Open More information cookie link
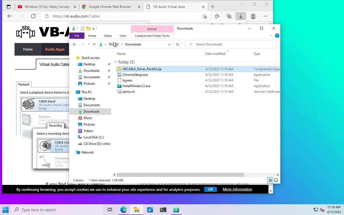This screenshot has width=344, height=215. 237,189
